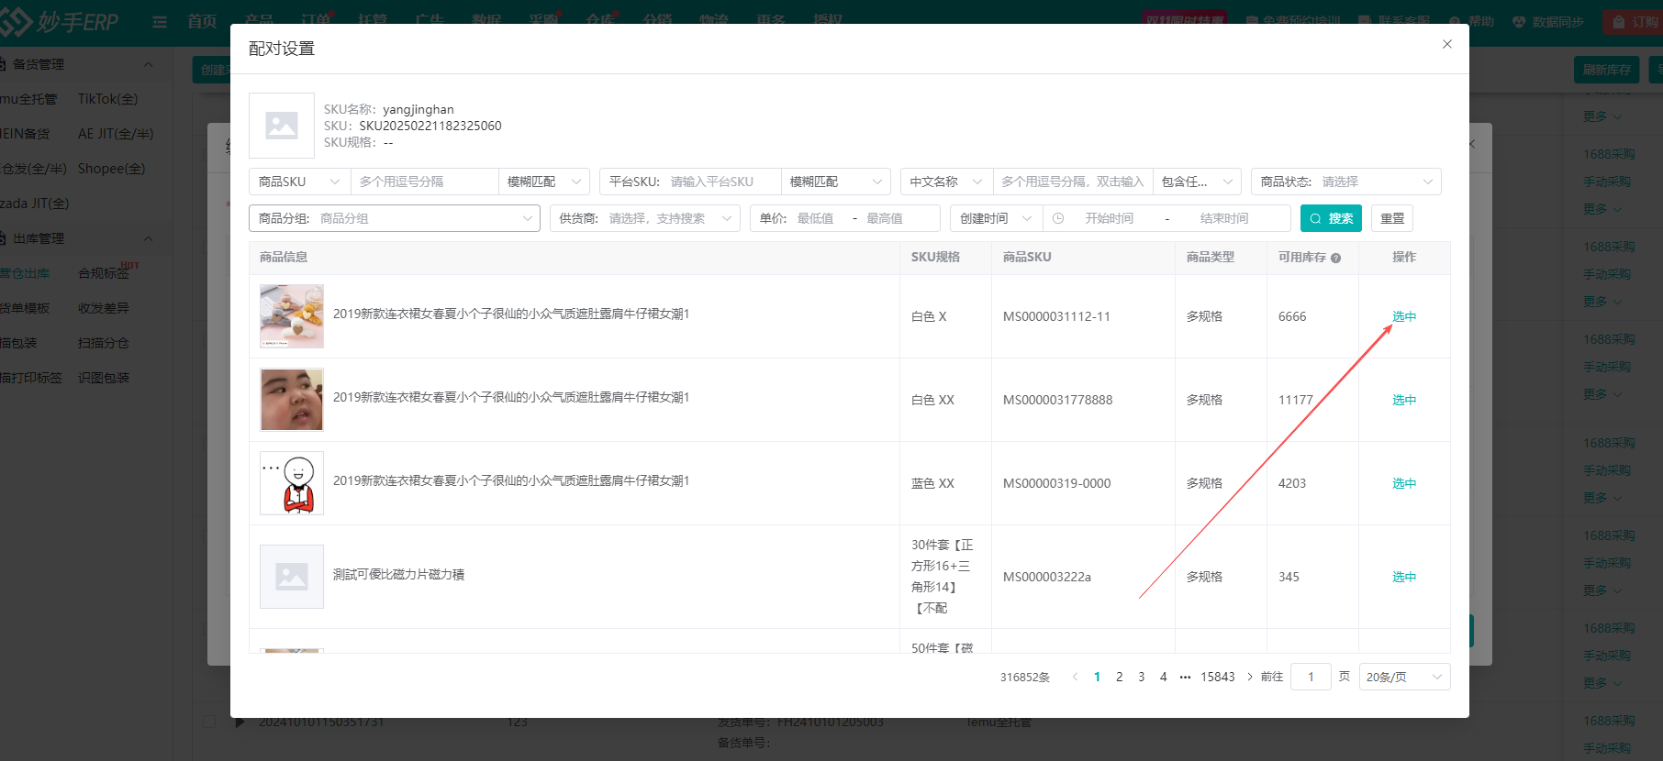Click the clock icon in date range
The width and height of the screenshot is (1663, 761).
point(1058,218)
